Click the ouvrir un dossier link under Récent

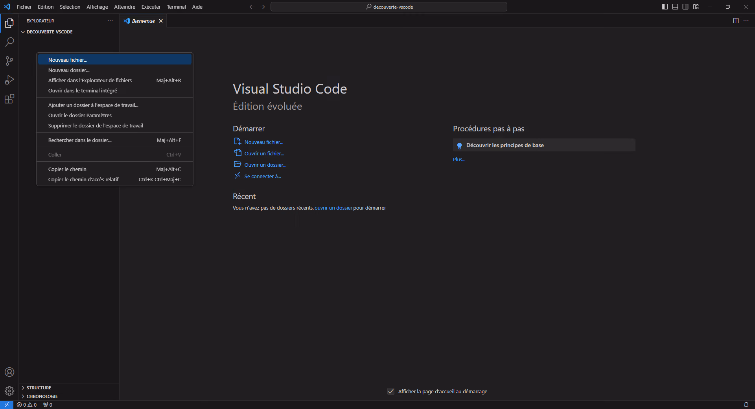click(x=333, y=208)
